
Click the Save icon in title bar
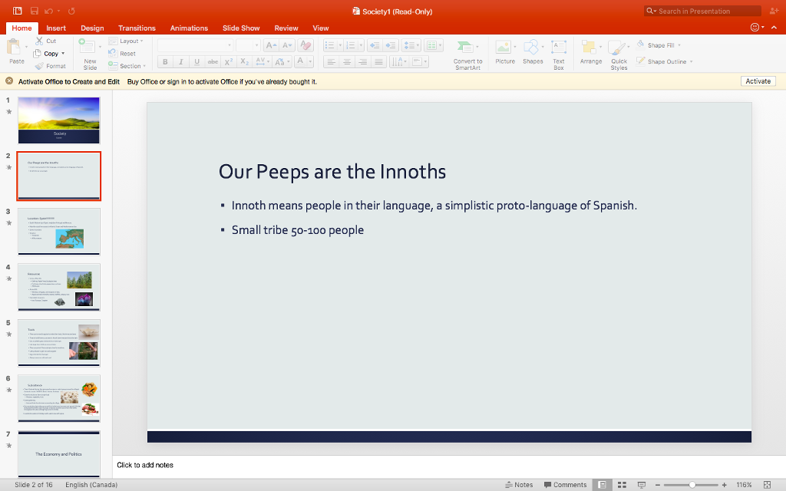tap(35, 11)
